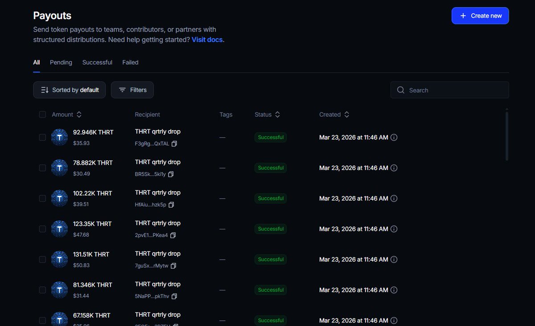Copy the HfAiu...hzk5p recipient address
This screenshot has width=535, height=326.
(x=171, y=205)
